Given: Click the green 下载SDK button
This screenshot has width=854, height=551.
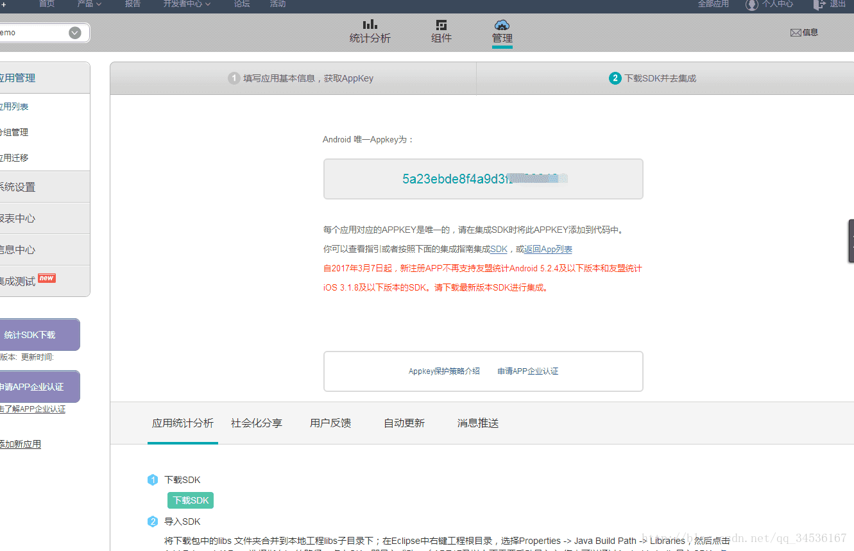Looking at the screenshot, I should point(191,500).
